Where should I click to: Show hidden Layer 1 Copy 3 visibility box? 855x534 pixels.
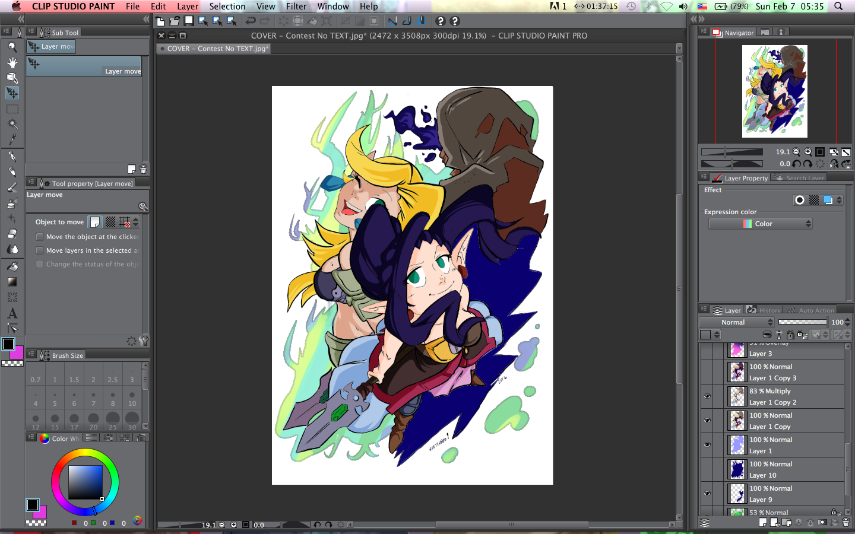click(707, 372)
